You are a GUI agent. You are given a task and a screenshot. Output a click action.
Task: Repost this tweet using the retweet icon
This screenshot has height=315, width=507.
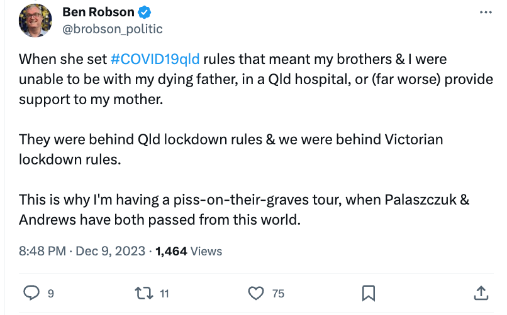coord(144,292)
